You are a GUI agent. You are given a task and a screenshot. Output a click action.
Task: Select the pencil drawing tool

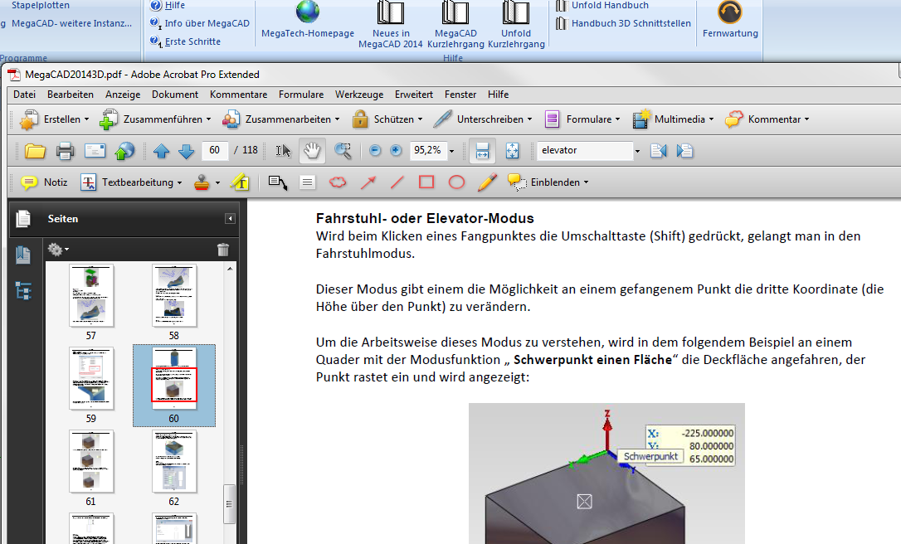pos(487,182)
